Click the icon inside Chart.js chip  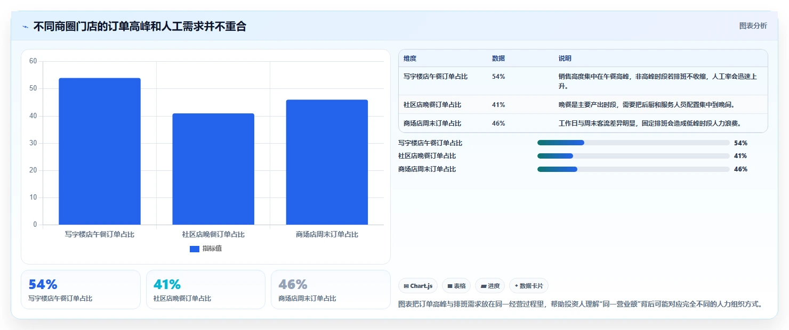point(406,286)
